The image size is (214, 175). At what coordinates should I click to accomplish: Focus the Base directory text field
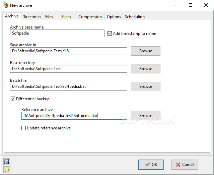pos(69,69)
